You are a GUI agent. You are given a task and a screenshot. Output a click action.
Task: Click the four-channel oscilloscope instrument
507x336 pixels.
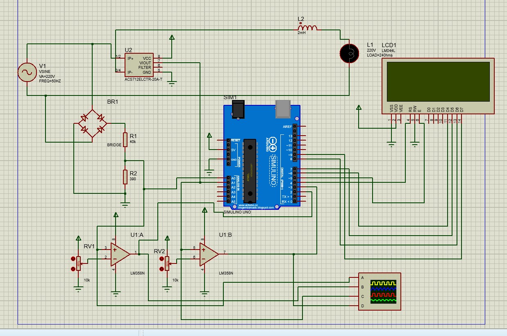pyautogui.click(x=380, y=292)
